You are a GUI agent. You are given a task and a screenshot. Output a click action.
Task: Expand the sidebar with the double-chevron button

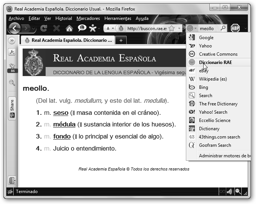coord(12,40)
